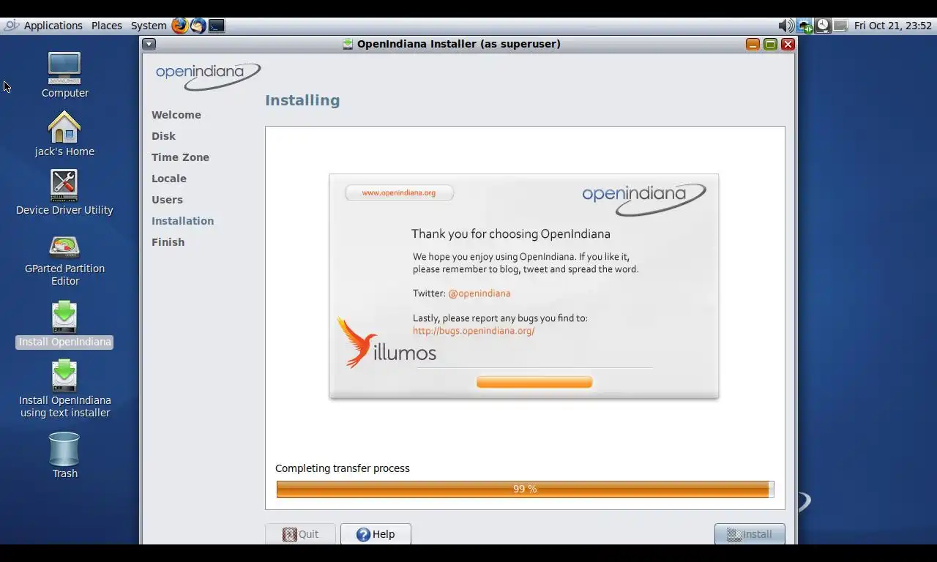Click the www.openindiana.org address pill

click(399, 193)
